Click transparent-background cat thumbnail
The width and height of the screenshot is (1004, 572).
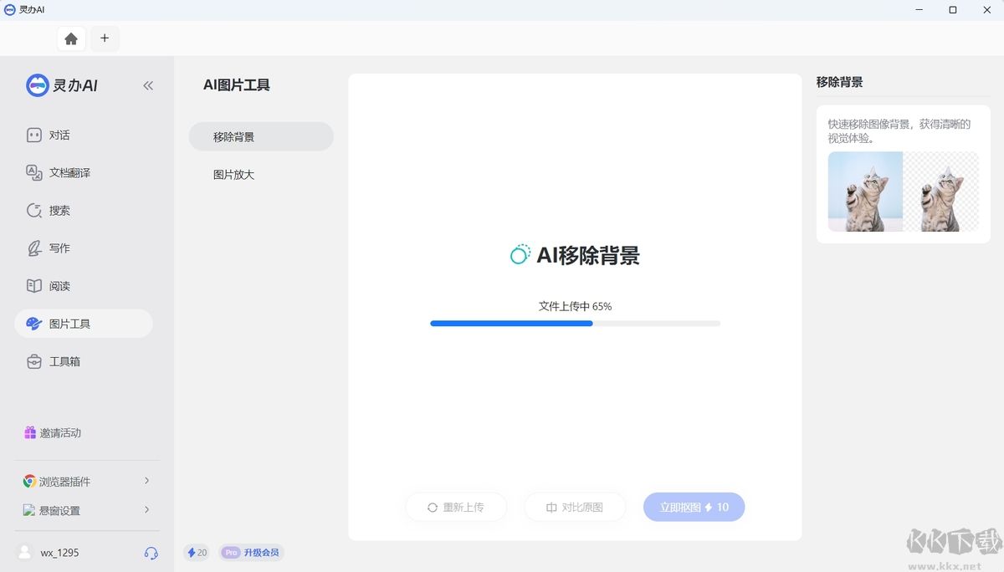click(x=940, y=192)
